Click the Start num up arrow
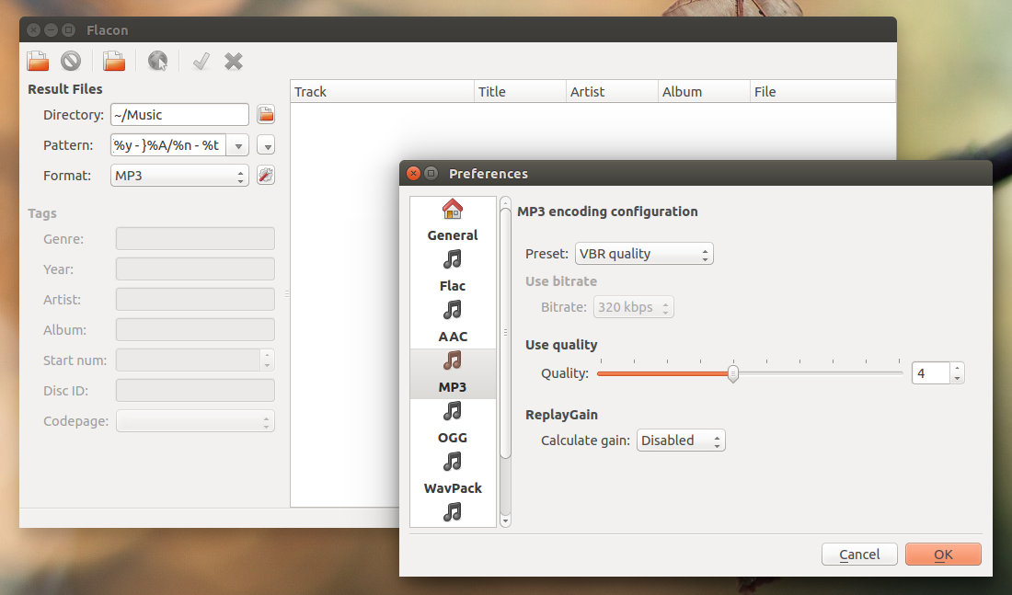Image resolution: width=1012 pixels, height=595 pixels. [x=267, y=355]
